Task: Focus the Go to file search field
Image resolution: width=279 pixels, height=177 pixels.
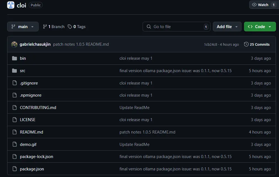Action: point(176,27)
